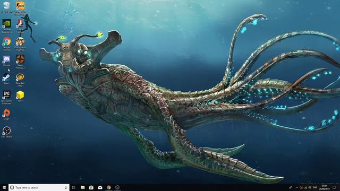Open Microsoft Store from the taskbar
The width and height of the screenshot is (340, 191).
91,187
